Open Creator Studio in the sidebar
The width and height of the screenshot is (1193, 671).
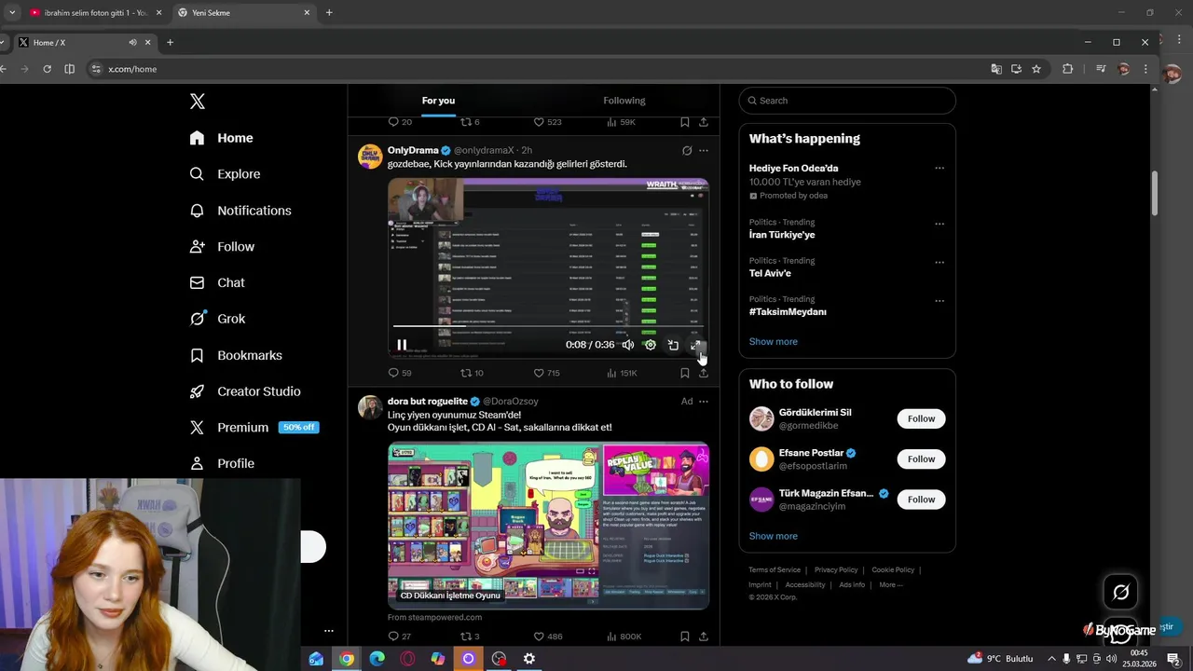tap(244, 391)
